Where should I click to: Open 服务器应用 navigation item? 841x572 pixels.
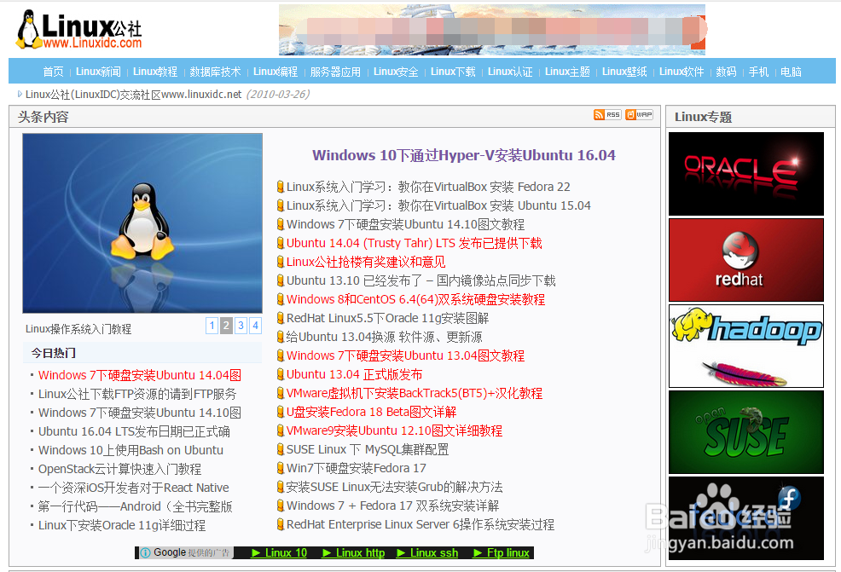click(335, 72)
